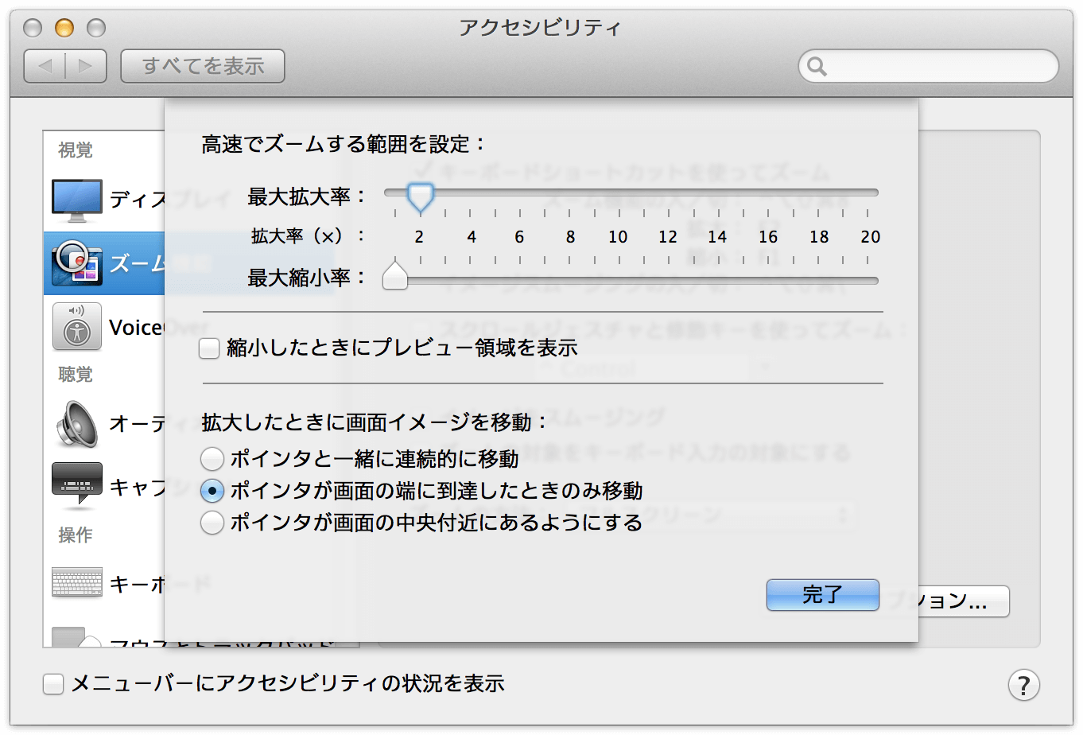The image size is (1083, 735).
Task: Click the 高速でズームする範囲を設定 heading
Action: 343,144
